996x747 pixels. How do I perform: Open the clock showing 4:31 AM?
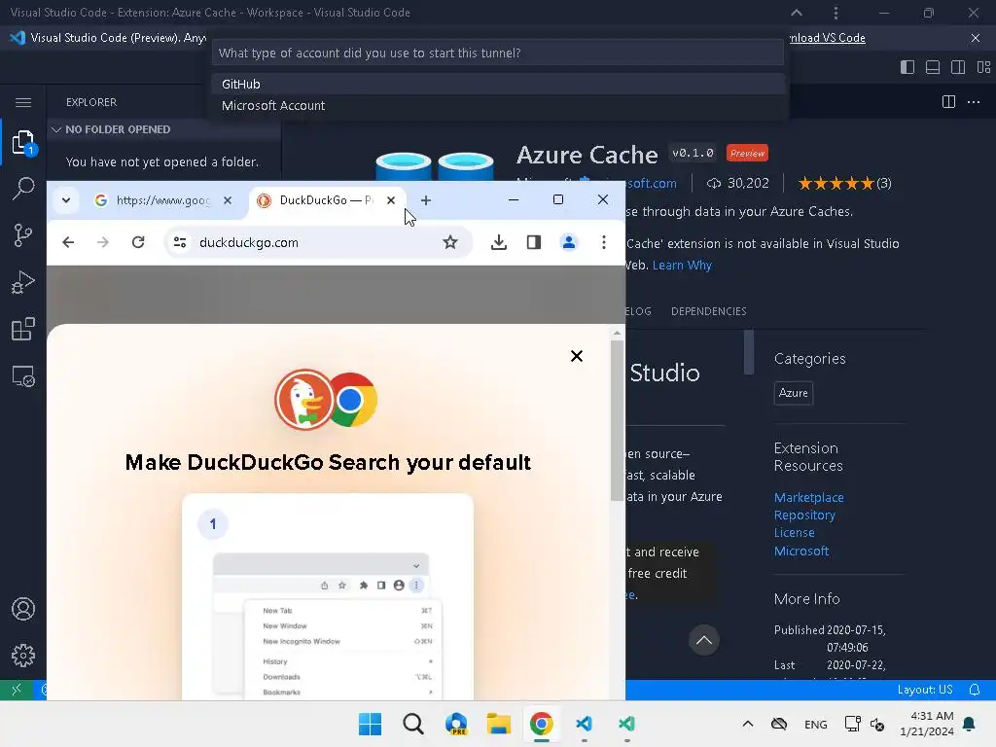point(927,724)
